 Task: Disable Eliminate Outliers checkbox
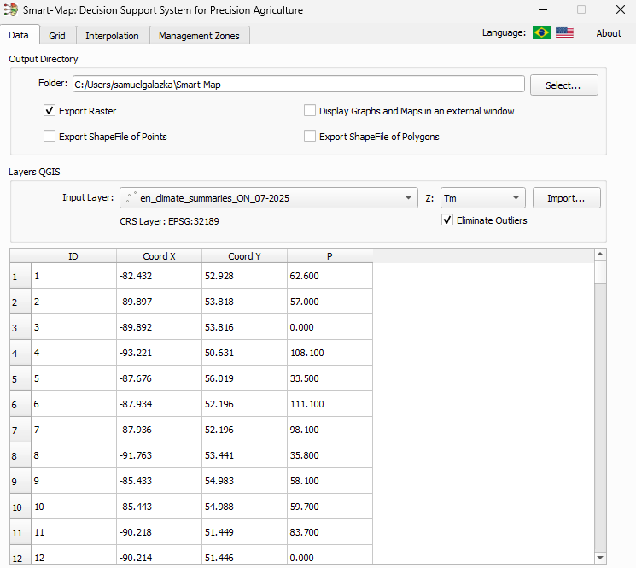[x=447, y=220]
